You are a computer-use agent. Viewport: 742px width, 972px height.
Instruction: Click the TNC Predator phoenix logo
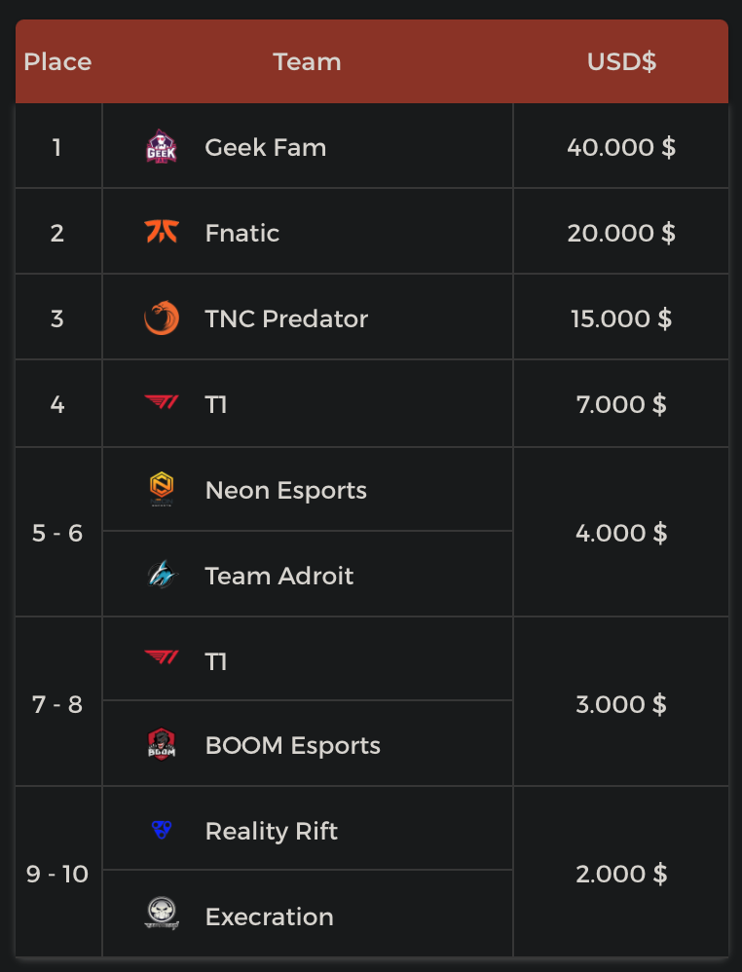162,318
